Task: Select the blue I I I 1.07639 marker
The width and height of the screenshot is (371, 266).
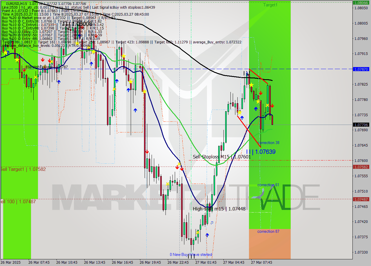Action: (x=260, y=152)
